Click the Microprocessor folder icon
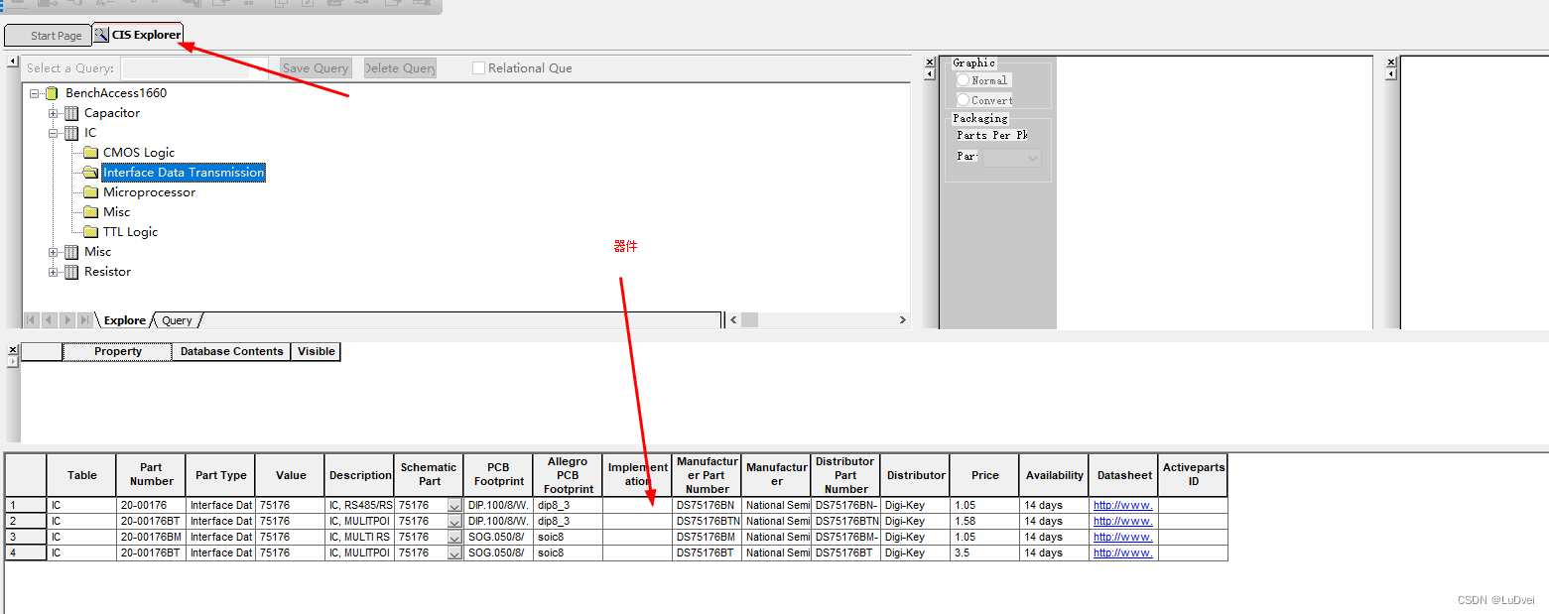 (90, 192)
